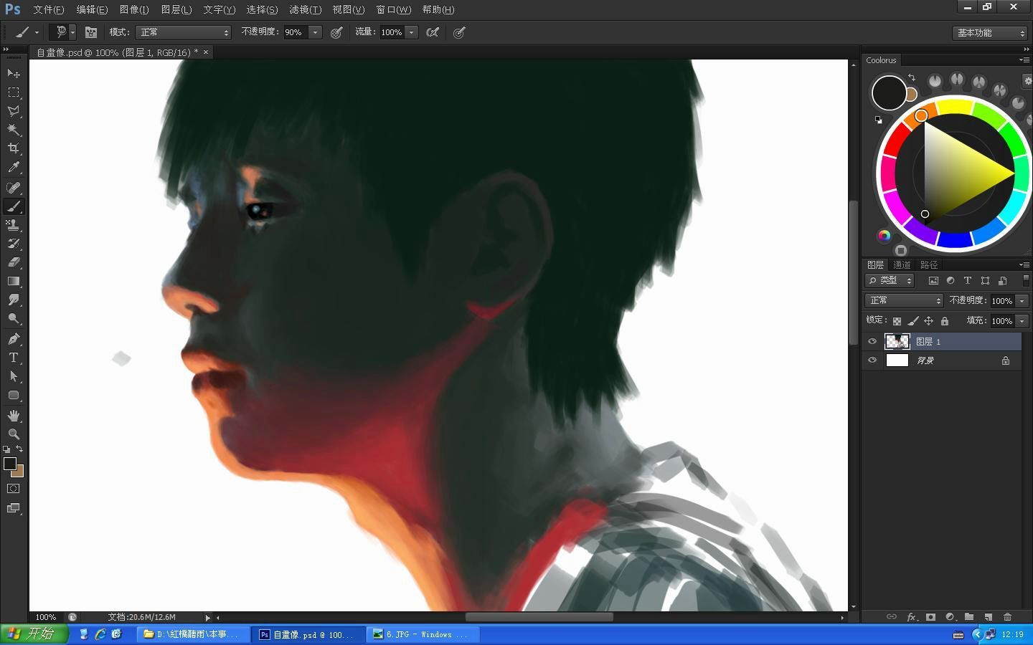
Task: Select the Gradient tool
Action: (14, 281)
